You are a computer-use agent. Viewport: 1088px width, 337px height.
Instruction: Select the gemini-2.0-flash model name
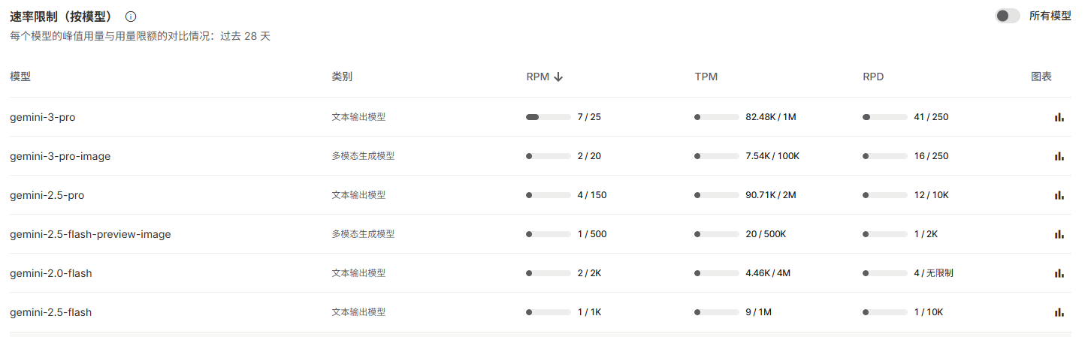[x=51, y=273]
